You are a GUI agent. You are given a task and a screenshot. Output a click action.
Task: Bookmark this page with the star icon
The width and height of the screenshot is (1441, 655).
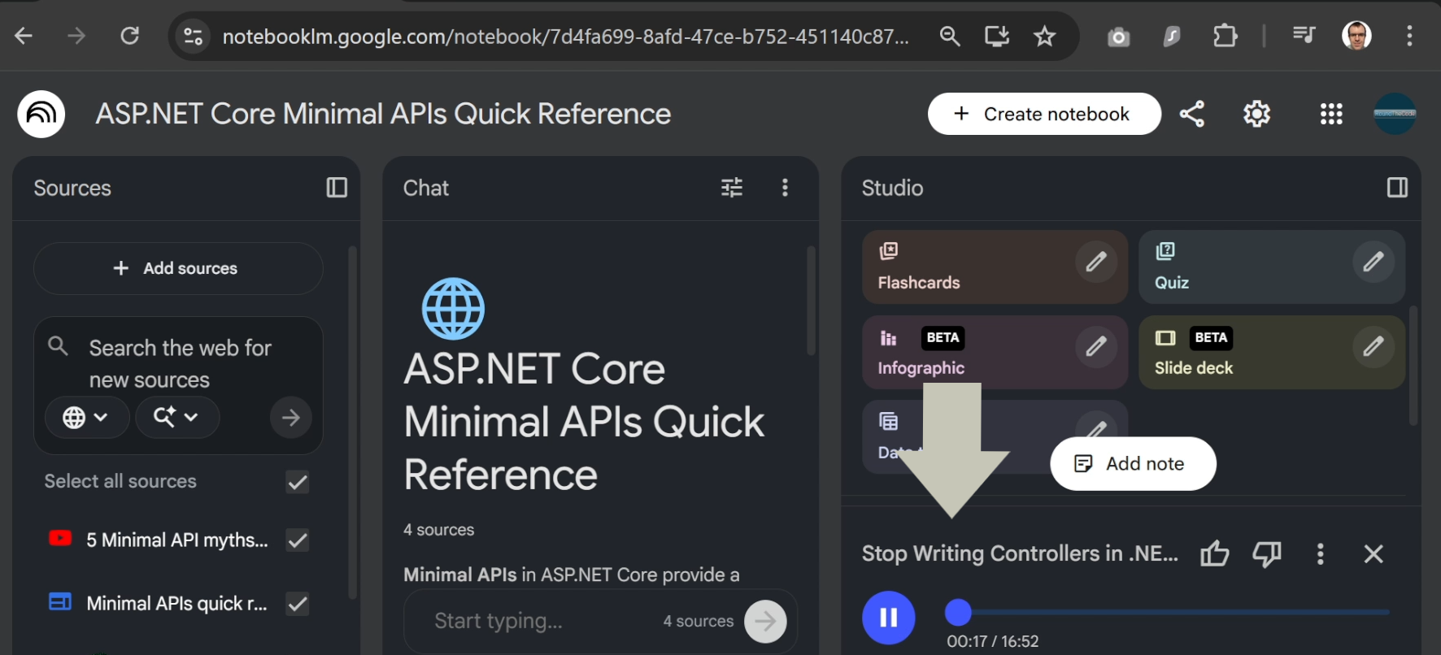(1044, 36)
